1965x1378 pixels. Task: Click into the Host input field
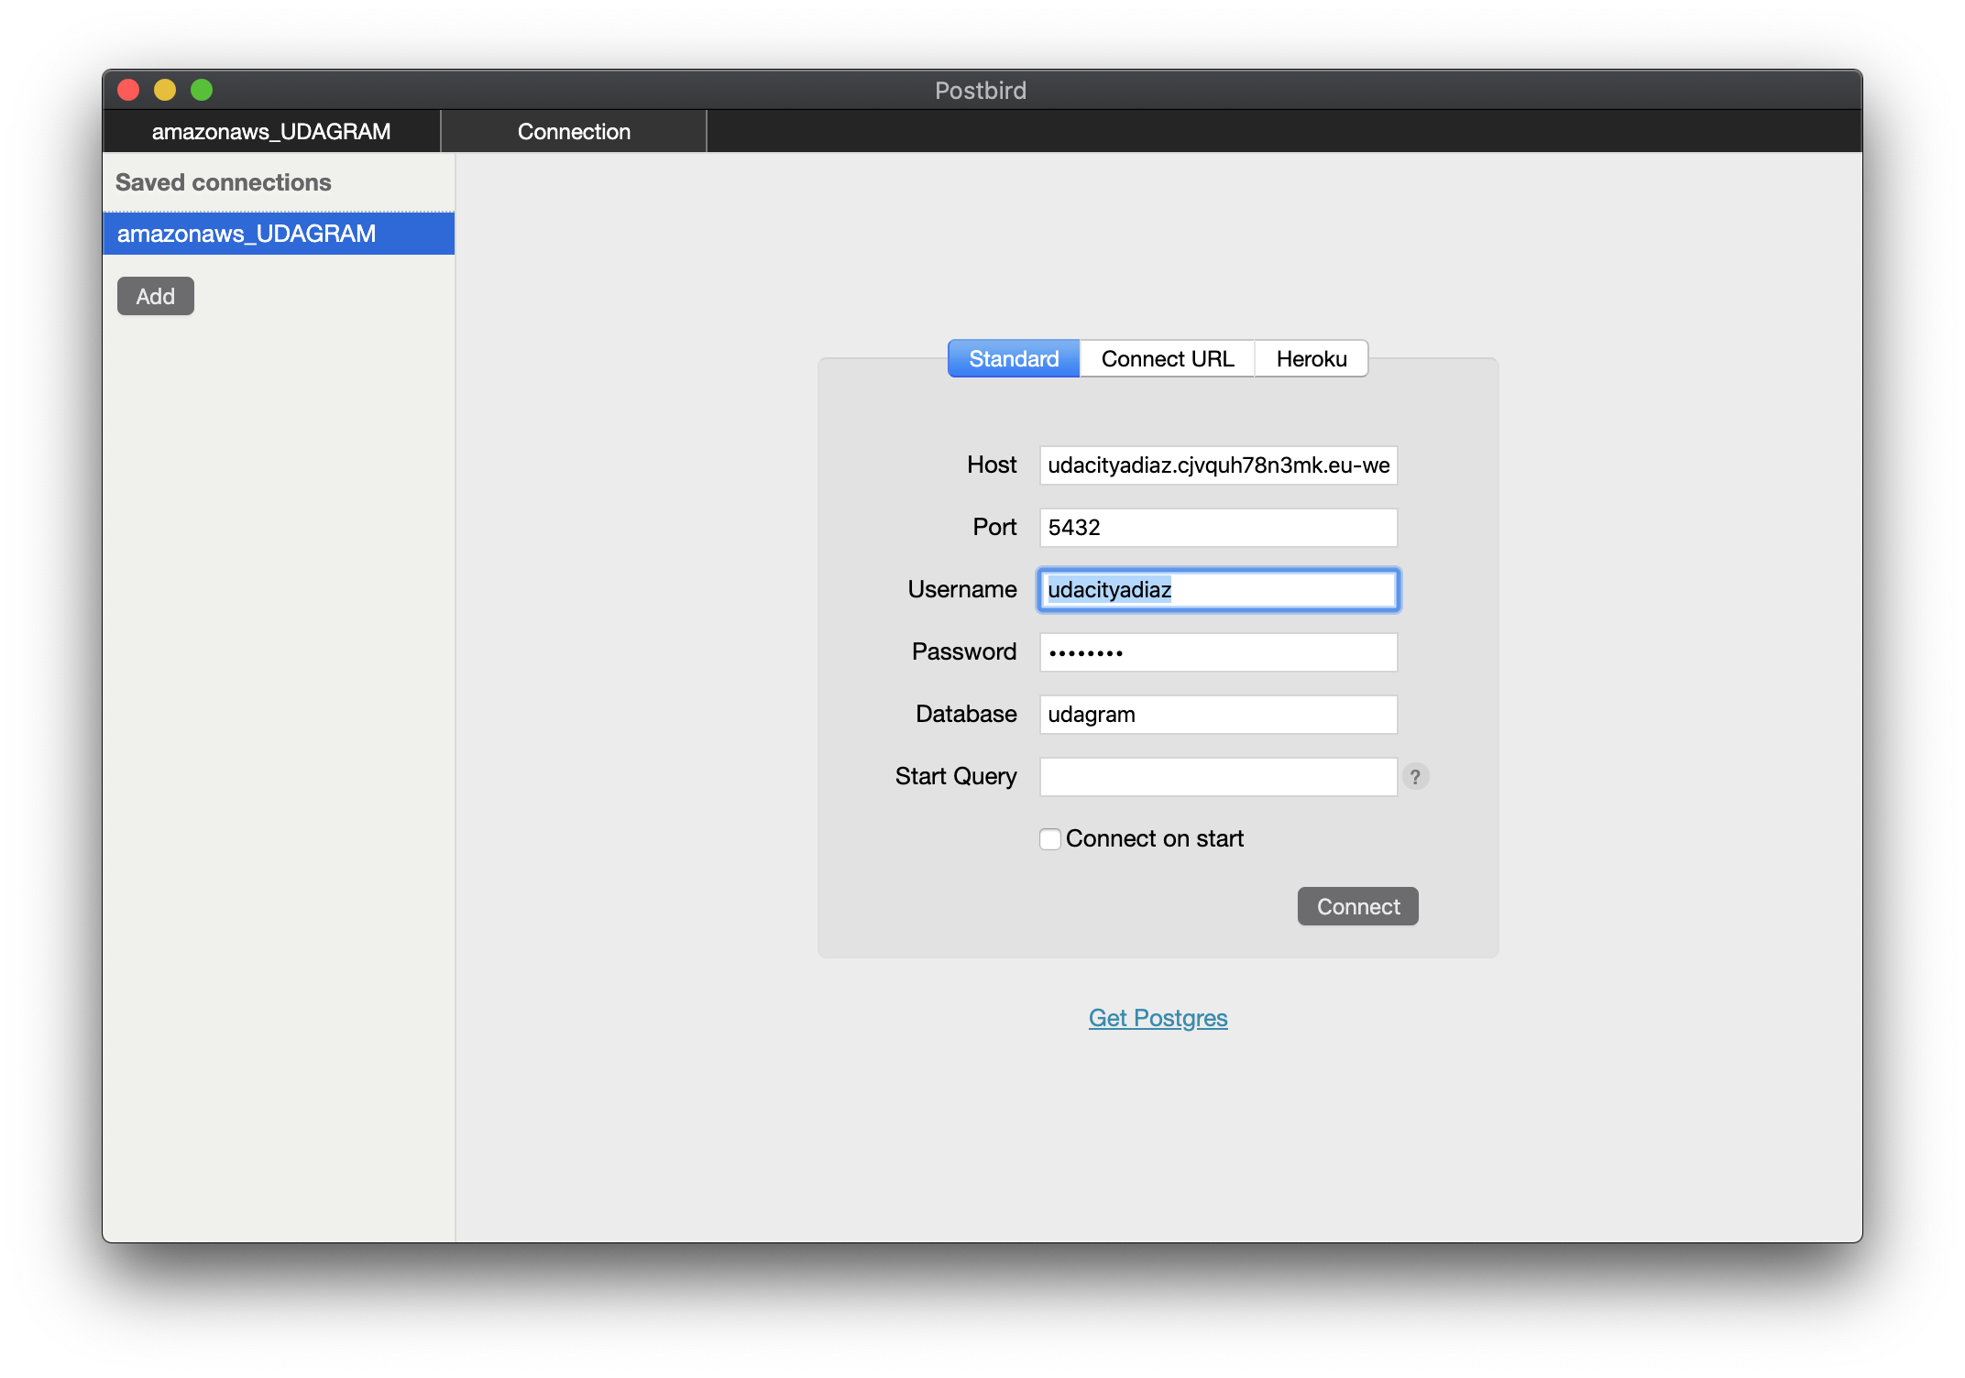pos(1217,465)
